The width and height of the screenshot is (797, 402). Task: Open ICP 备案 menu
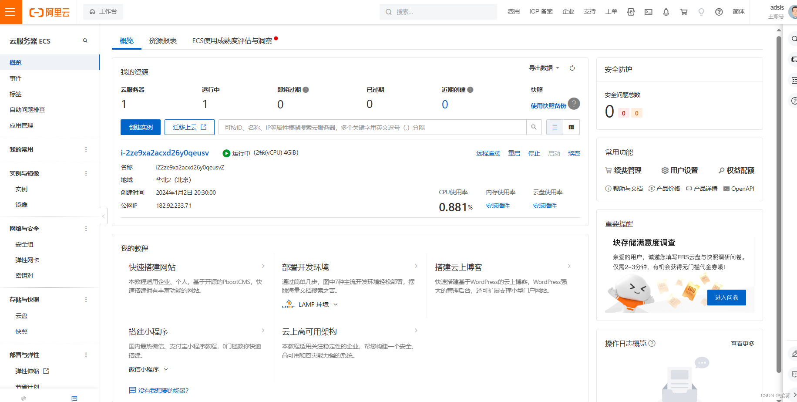click(541, 12)
